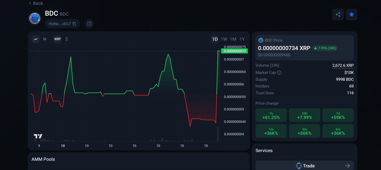The height and width of the screenshot is (170, 381).
Task: Select the 7d price change tile
Action: point(338,115)
